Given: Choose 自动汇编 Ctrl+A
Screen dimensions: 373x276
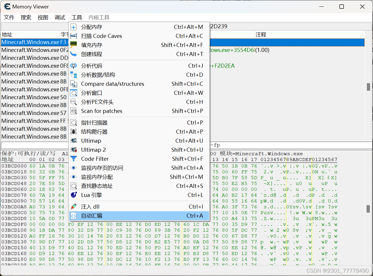Looking at the screenshot, I should pos(139,216).
